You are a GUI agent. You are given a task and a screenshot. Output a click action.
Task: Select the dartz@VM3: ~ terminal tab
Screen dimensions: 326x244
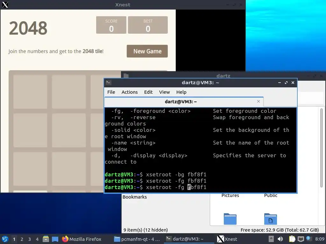coord(181,102)
